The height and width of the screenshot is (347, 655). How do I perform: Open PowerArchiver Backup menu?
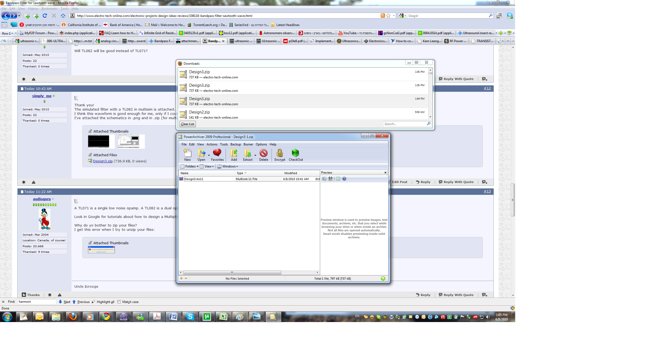[236, 144]
